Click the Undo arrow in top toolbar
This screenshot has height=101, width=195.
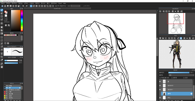click(23, 6)
